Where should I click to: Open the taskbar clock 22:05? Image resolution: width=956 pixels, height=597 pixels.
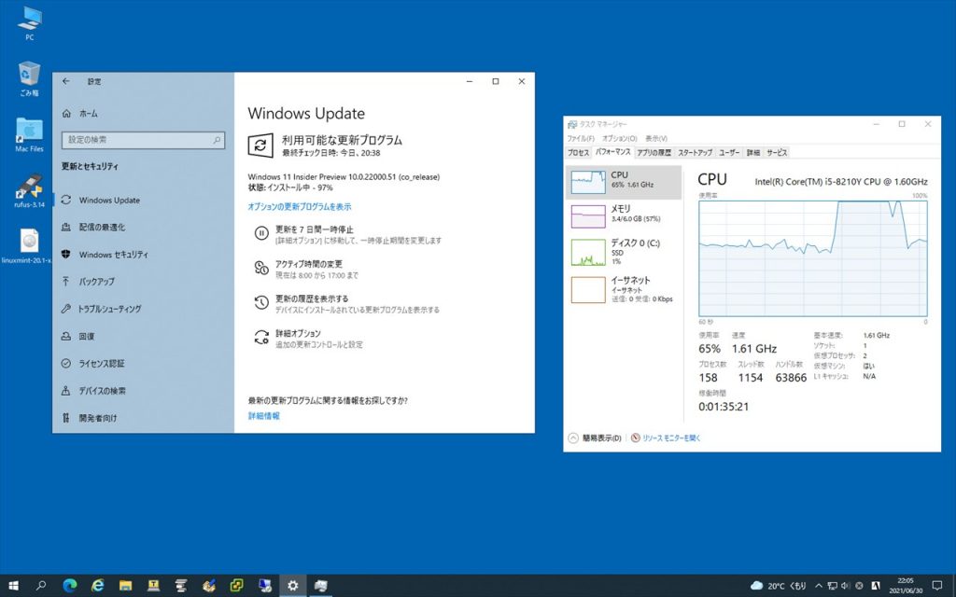click(906, 586)
